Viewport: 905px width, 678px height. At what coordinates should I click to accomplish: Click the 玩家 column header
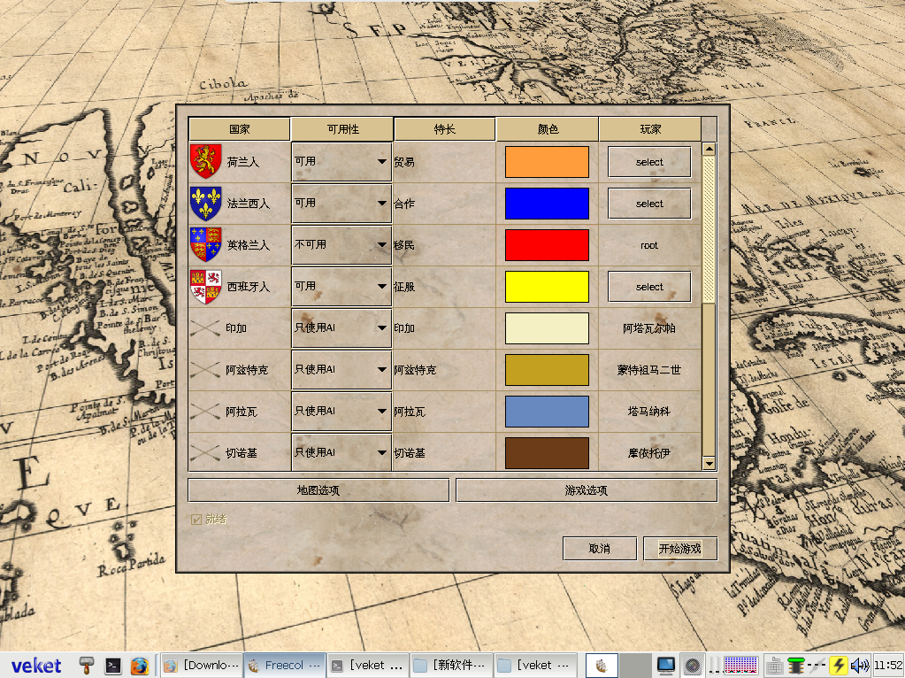coord(650,129)
